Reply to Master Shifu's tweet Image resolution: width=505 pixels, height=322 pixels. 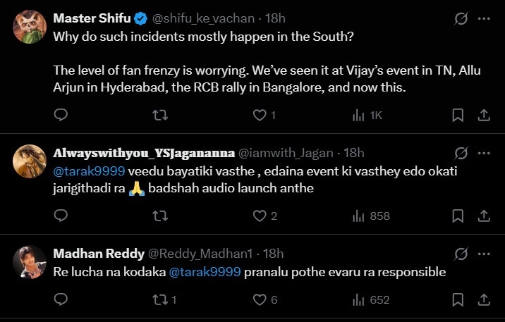point(61,115)
